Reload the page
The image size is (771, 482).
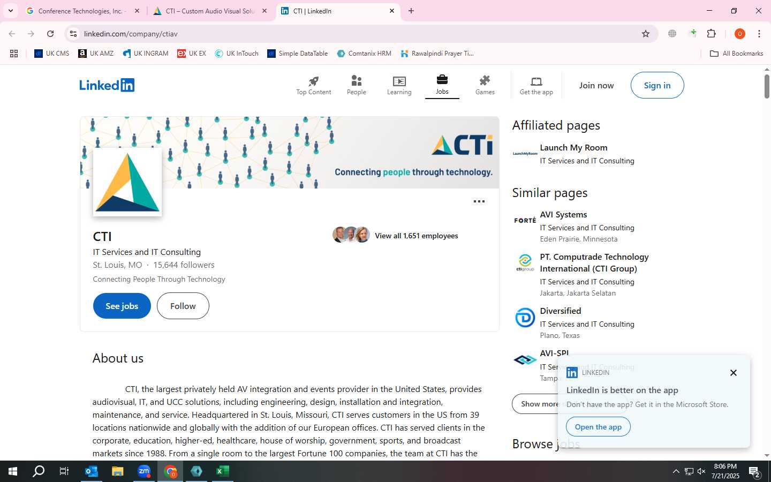click(50, 34)
